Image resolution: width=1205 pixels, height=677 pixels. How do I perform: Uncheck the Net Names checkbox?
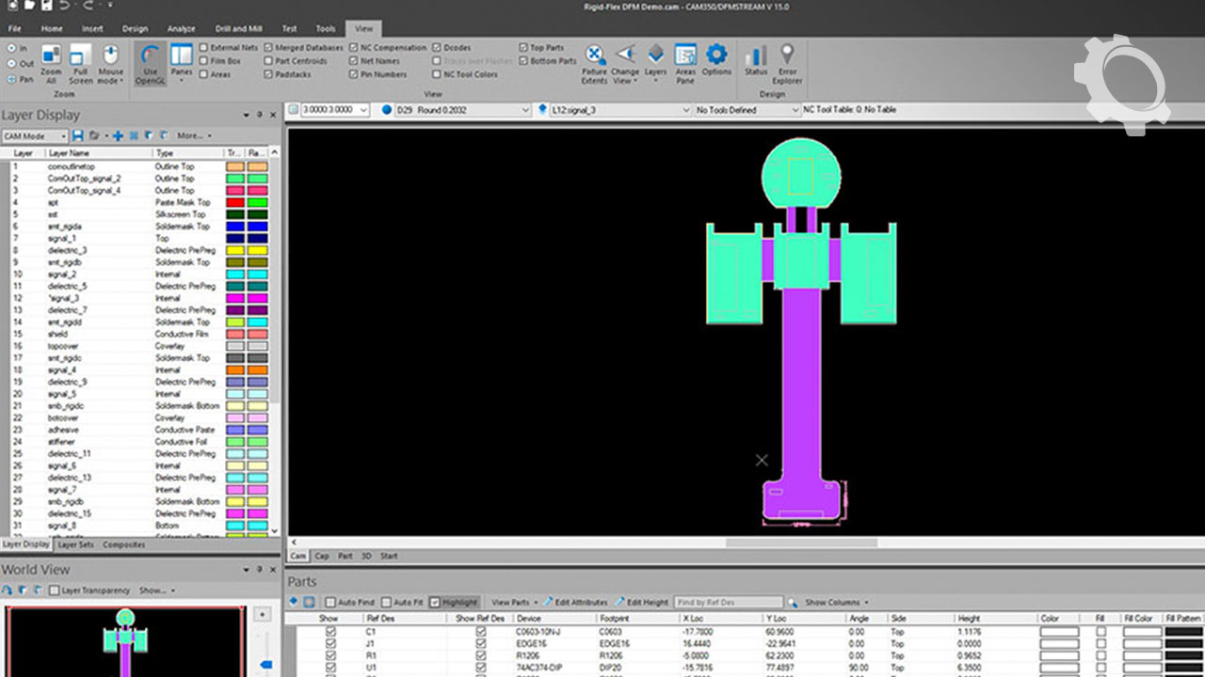[x=354, y=61]
